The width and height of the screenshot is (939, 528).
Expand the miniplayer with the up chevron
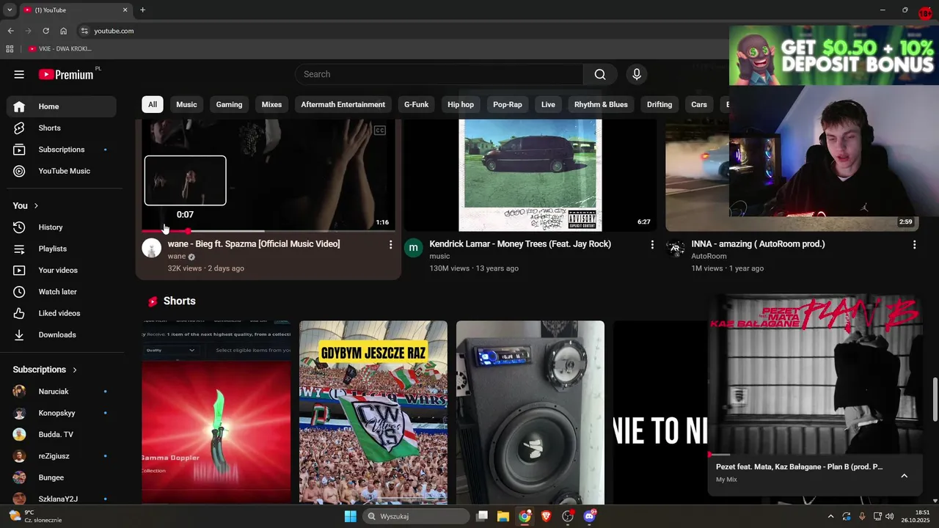coord(904,476)
